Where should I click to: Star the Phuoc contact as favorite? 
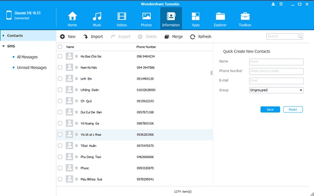pyautogui.click(x=76, y=168)
